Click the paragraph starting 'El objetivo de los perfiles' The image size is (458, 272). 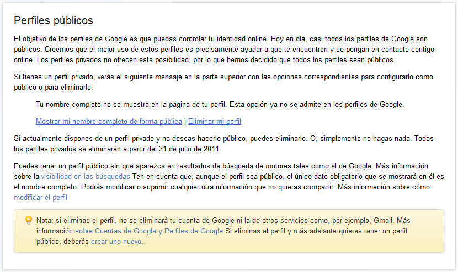(224, 49)
